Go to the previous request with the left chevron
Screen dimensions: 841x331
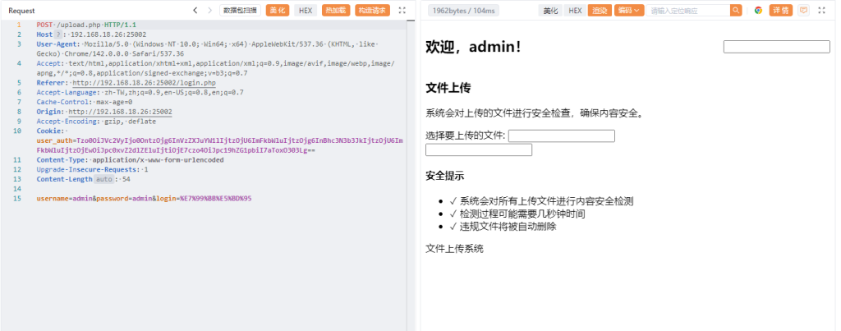click(x=195, y=10)
